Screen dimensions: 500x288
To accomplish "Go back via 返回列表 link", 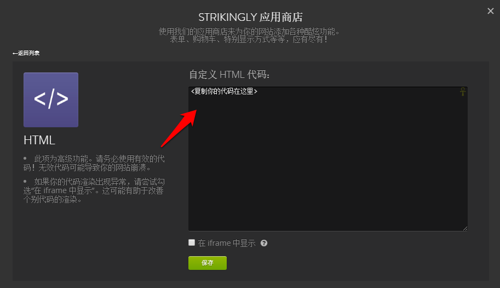I will pos(26,53).
